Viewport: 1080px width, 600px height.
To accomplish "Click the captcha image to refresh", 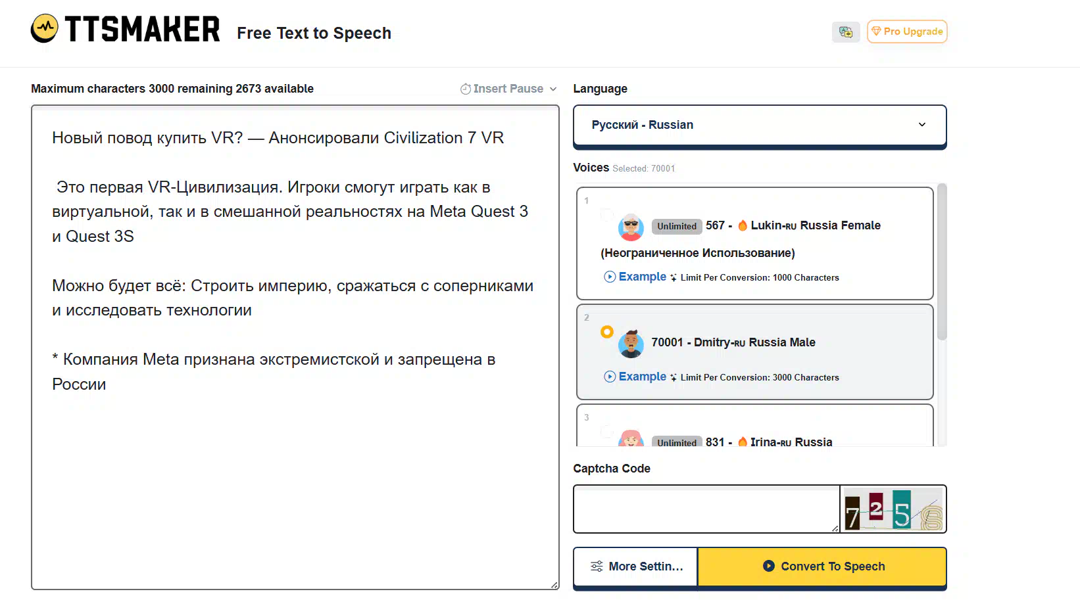I will coord(893,509).
